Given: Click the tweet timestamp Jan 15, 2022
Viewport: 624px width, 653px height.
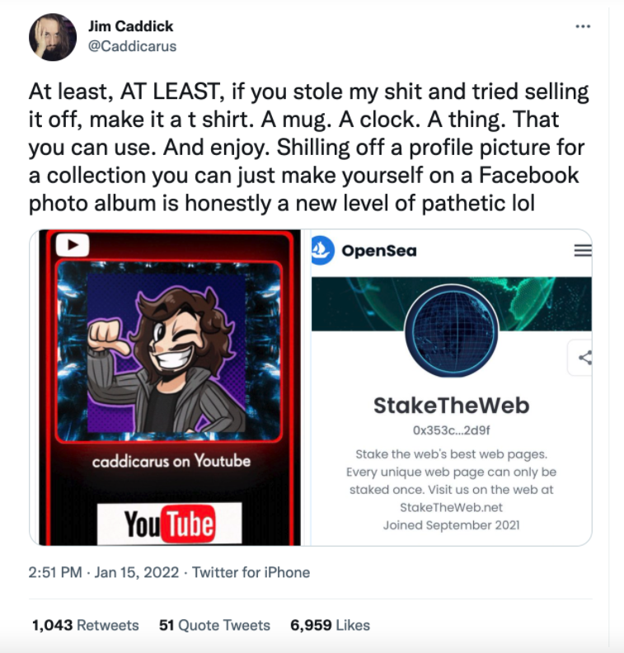Looking at the screenshot, I should pyautogui.click(x=104, y=572).
